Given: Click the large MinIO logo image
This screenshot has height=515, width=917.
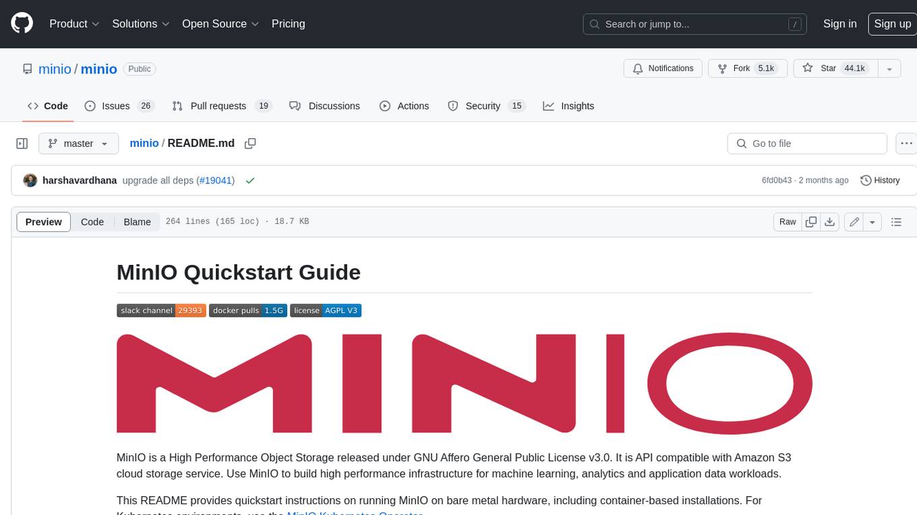Looking at the screenshot, I should (x=465, y=383).
